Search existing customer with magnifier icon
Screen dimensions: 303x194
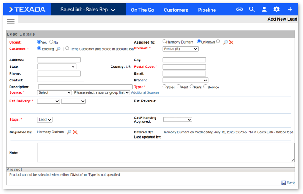(x=58, y=49)
